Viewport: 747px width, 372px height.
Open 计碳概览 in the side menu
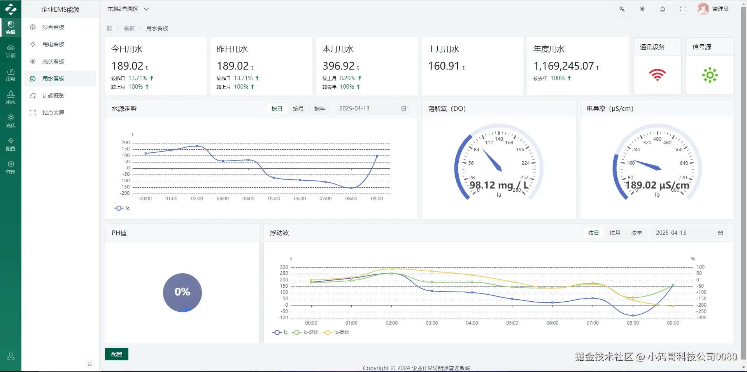pyautogui.click(x=60, y=96)
